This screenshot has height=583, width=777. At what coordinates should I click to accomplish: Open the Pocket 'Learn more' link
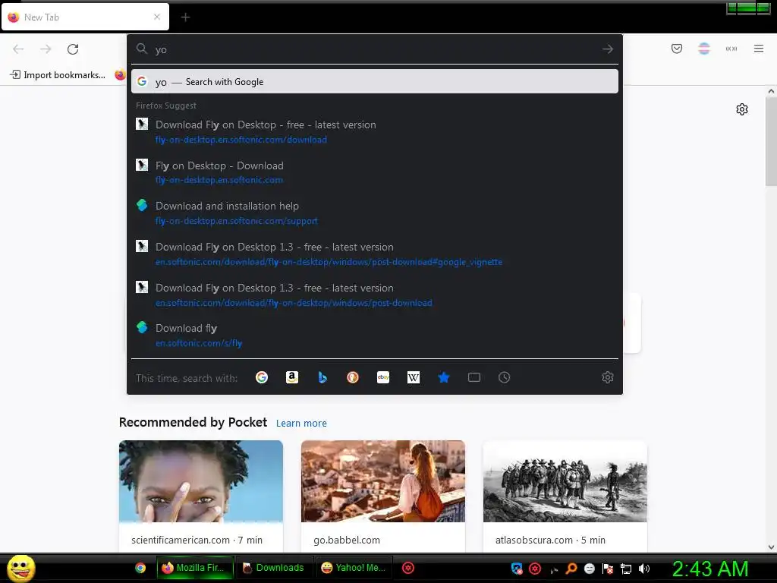point(301,424)
